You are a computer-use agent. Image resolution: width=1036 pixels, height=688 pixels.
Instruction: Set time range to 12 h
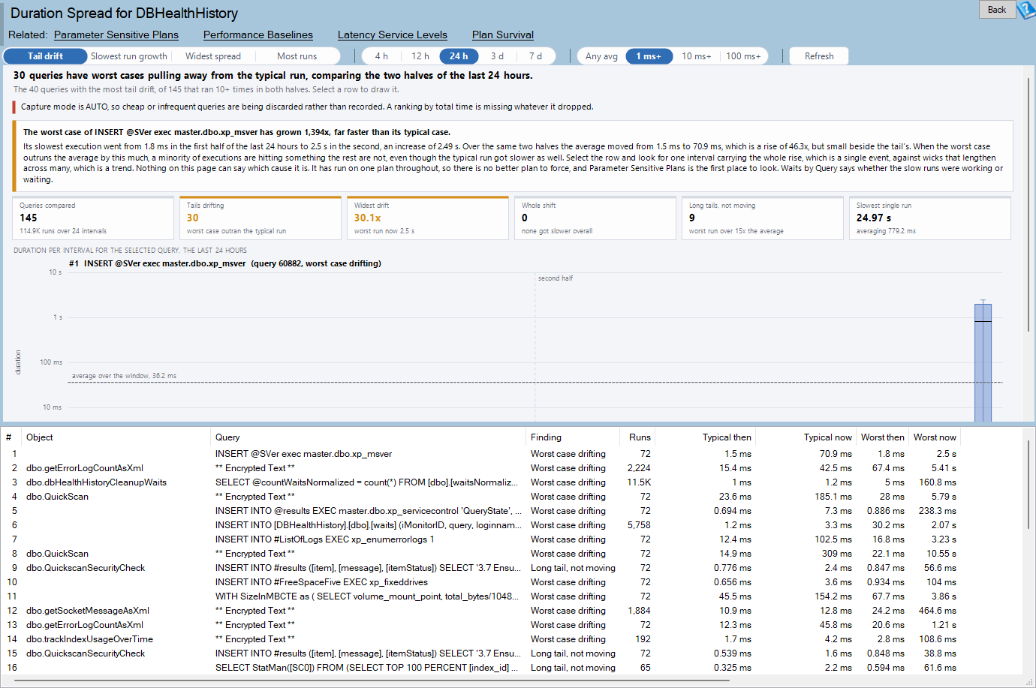pos(420,56)
